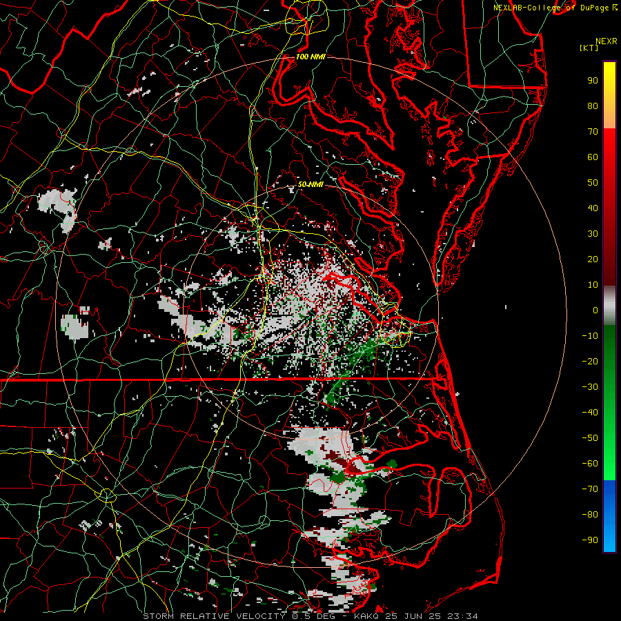Select the -30 value on the velocity scale

pos(590,387)
